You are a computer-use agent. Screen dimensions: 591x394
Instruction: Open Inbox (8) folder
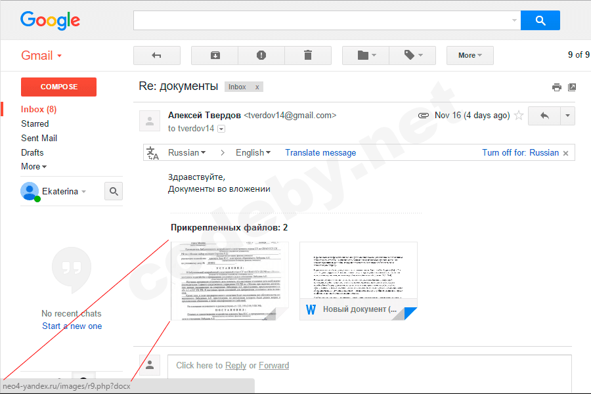[39, 110]
